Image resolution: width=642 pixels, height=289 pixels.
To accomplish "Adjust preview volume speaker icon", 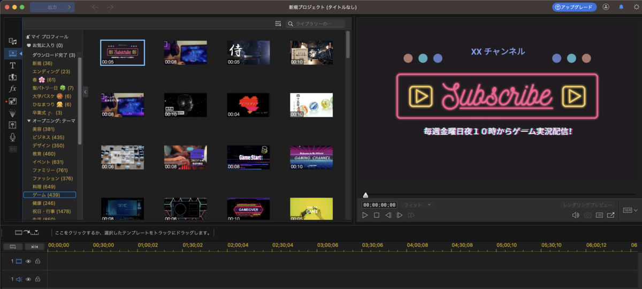I will pos(576,215).
